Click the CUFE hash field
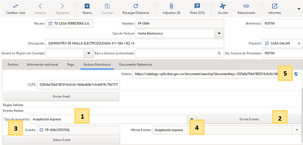 [78, 85]
